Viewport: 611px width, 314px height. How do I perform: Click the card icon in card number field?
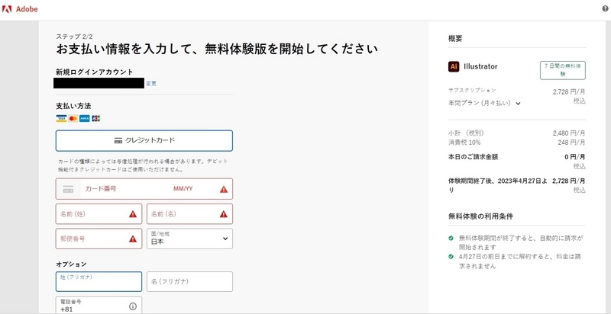68,189
